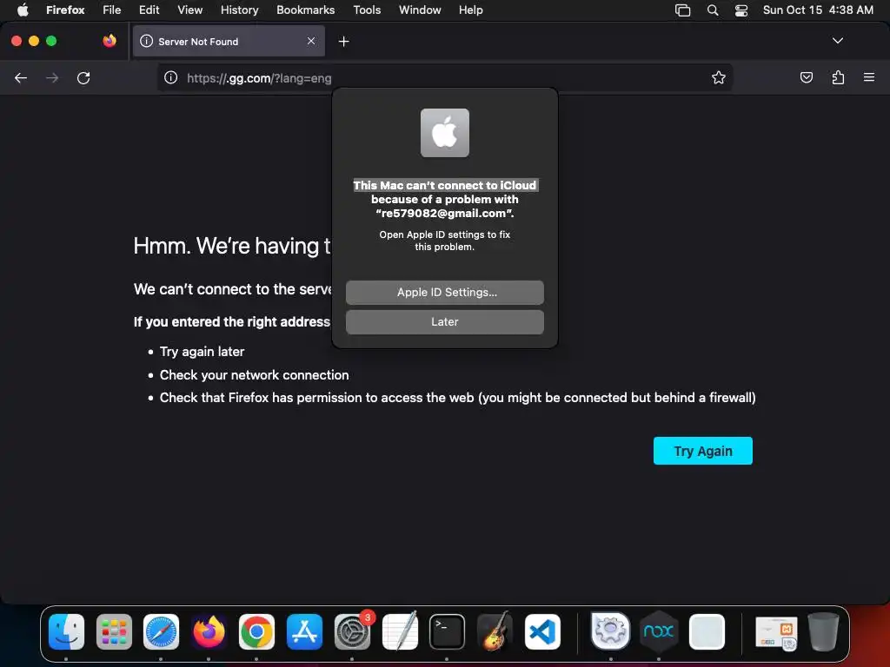
Task: Click the blank white app Dock icon
Action: [707, 632]
